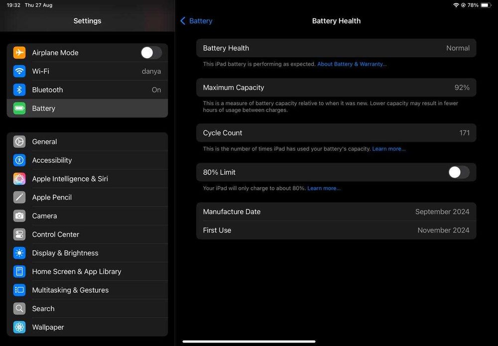This screenshot has height=346, width=498.
Task: Open Apple Pencil settings
Action: pyautogui.click(x=87, y=198)
